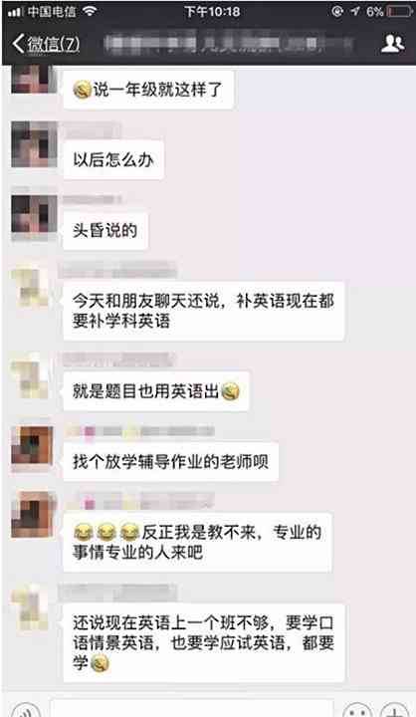The height and width of the screenshot is (717, 416).
Task: Tap the message text input field
Action: pyautogui.click(x=191, y=709)
